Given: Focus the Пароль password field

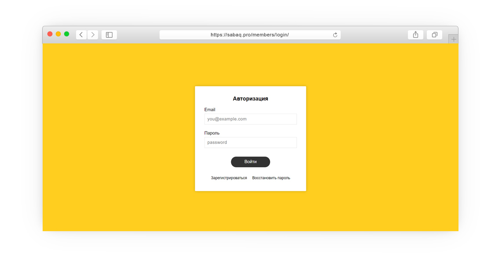Looking at the screenshot, I should coord(251,143).
